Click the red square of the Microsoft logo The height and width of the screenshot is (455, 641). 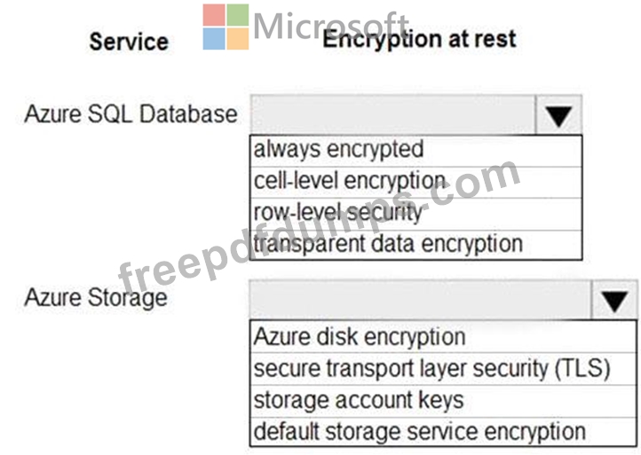pyautogui.click(x=214, y=15)
